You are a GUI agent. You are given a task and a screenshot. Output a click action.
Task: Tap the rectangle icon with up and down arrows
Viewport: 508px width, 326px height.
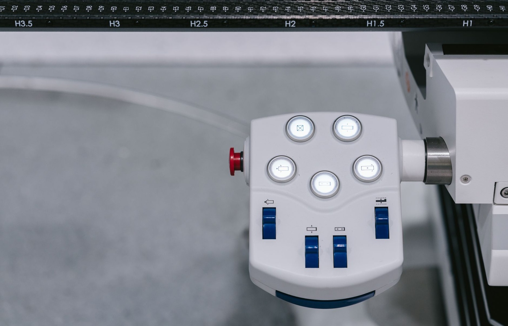(312, 229)
